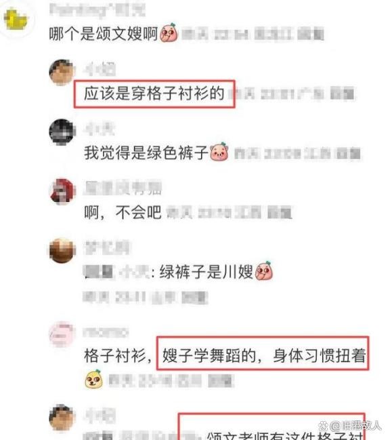Tap the reply text 啊，不会吧
This screenshot has height=440, width=390.
tap(123, 212)
